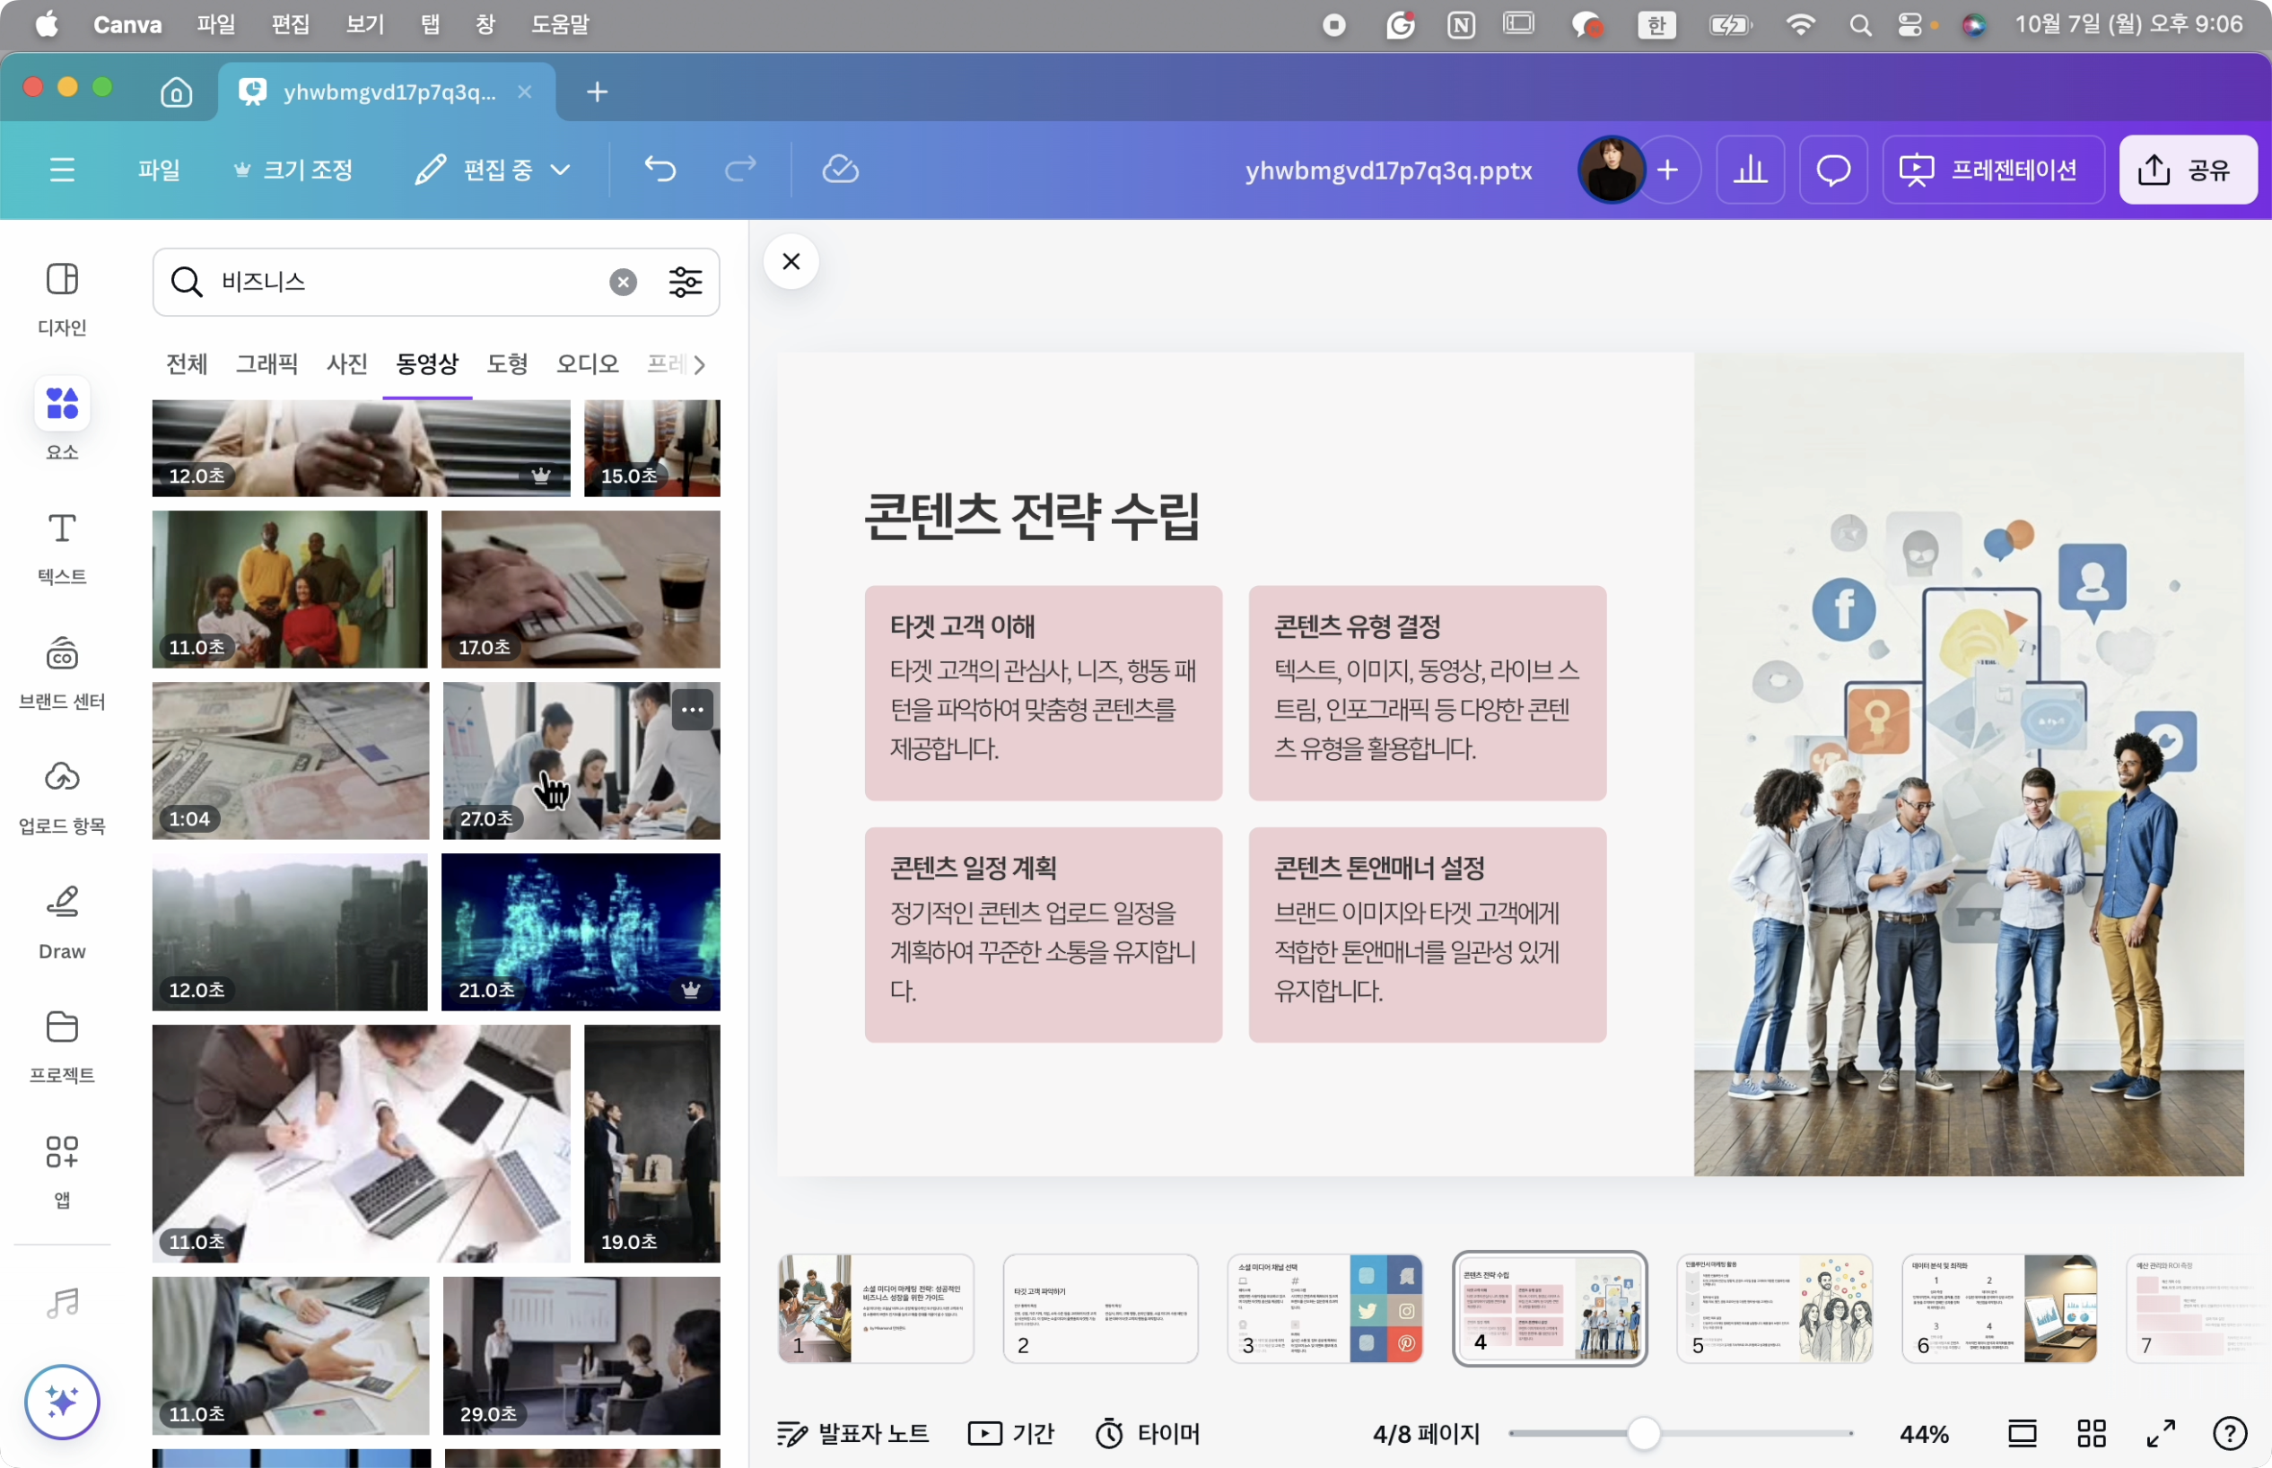
Task: Open search filter options icon
Action: point(686,282)
